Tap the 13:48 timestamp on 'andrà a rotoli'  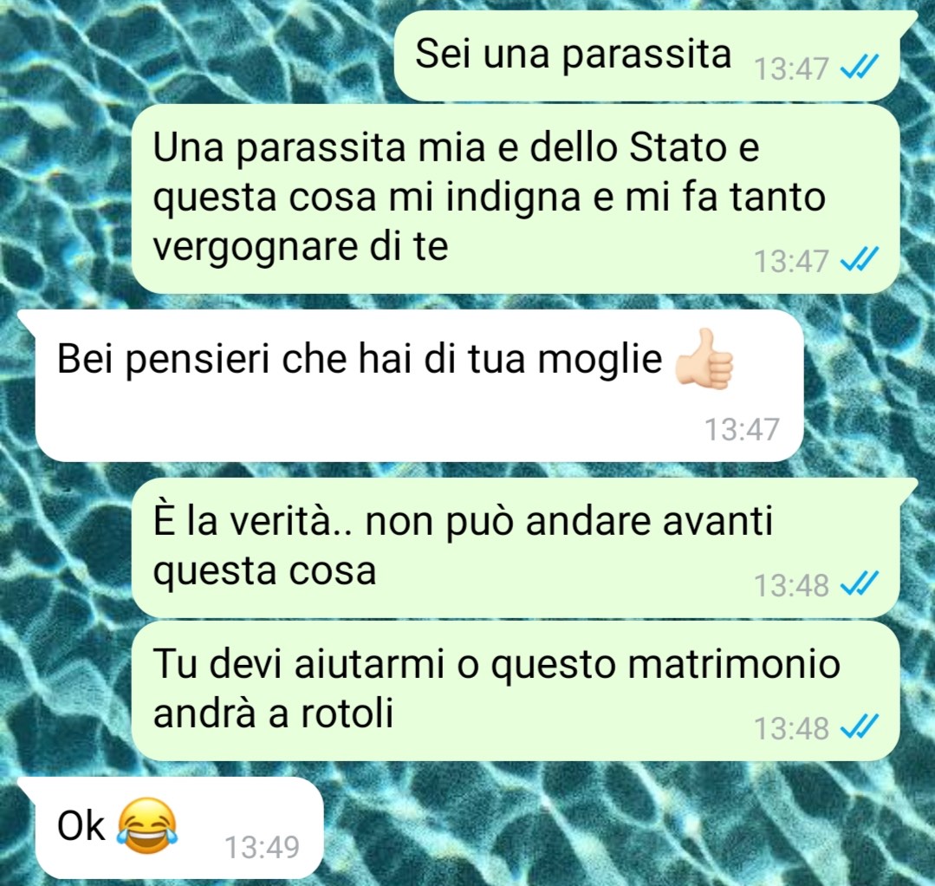(x=791, y=728)
